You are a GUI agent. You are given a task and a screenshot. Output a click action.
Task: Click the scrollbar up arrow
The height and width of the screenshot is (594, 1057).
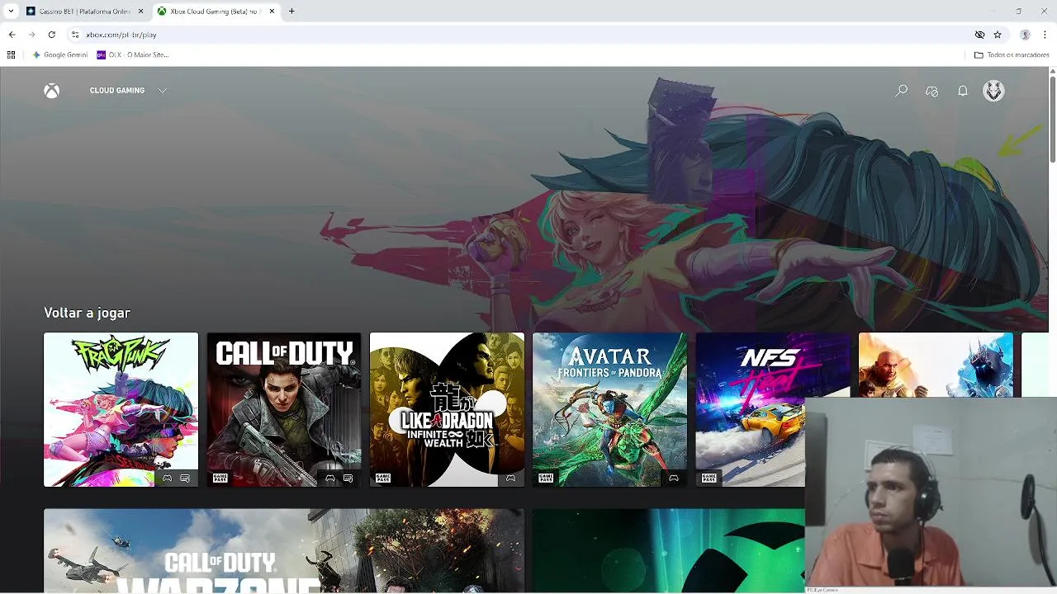(x=1052, y=71)
